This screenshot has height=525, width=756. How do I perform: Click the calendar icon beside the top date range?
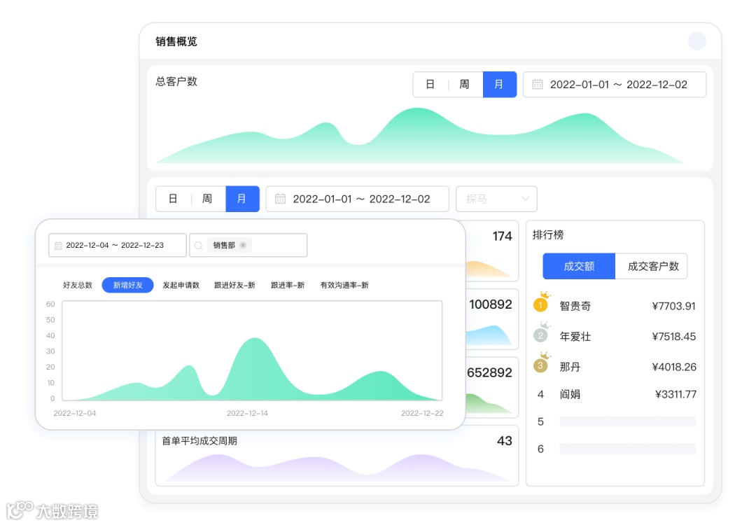pyautogui.click(x=537, y=84)
